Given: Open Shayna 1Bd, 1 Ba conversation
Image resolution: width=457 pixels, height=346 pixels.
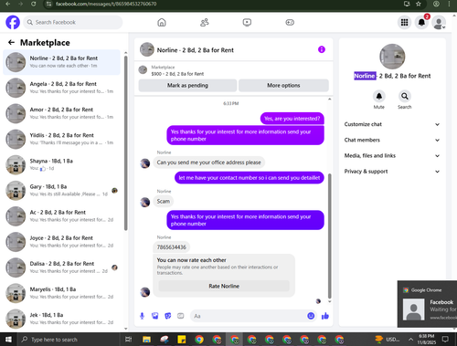Looking at the screenshot, I should 61,164.
